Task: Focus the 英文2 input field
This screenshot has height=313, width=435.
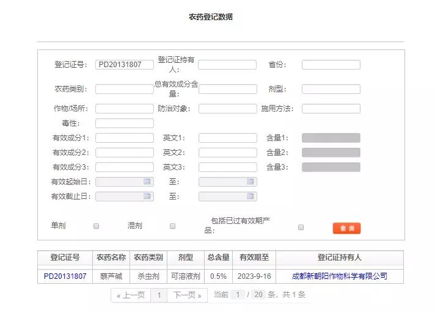Action: click(228, 153)
